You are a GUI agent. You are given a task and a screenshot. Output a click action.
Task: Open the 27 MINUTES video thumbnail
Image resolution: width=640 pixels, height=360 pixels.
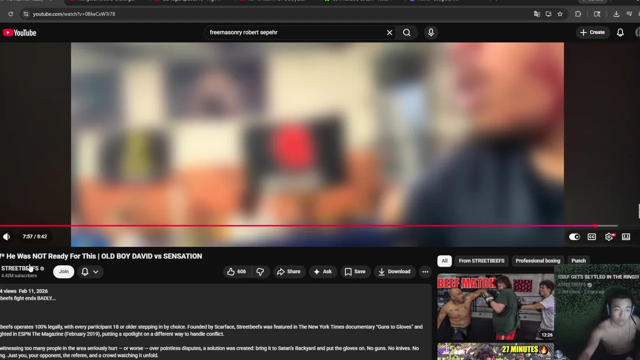point(495,351)
